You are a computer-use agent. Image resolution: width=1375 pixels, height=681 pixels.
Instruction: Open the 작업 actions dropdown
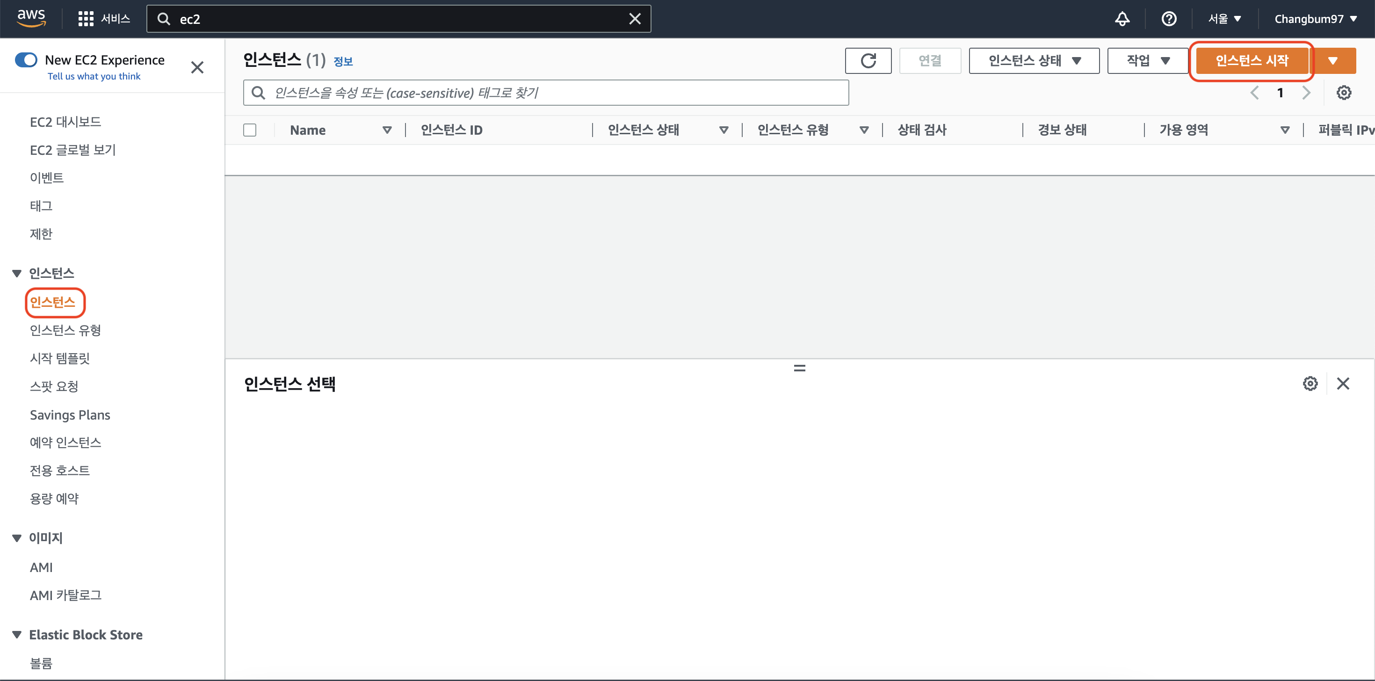(x=1148, y=61)
